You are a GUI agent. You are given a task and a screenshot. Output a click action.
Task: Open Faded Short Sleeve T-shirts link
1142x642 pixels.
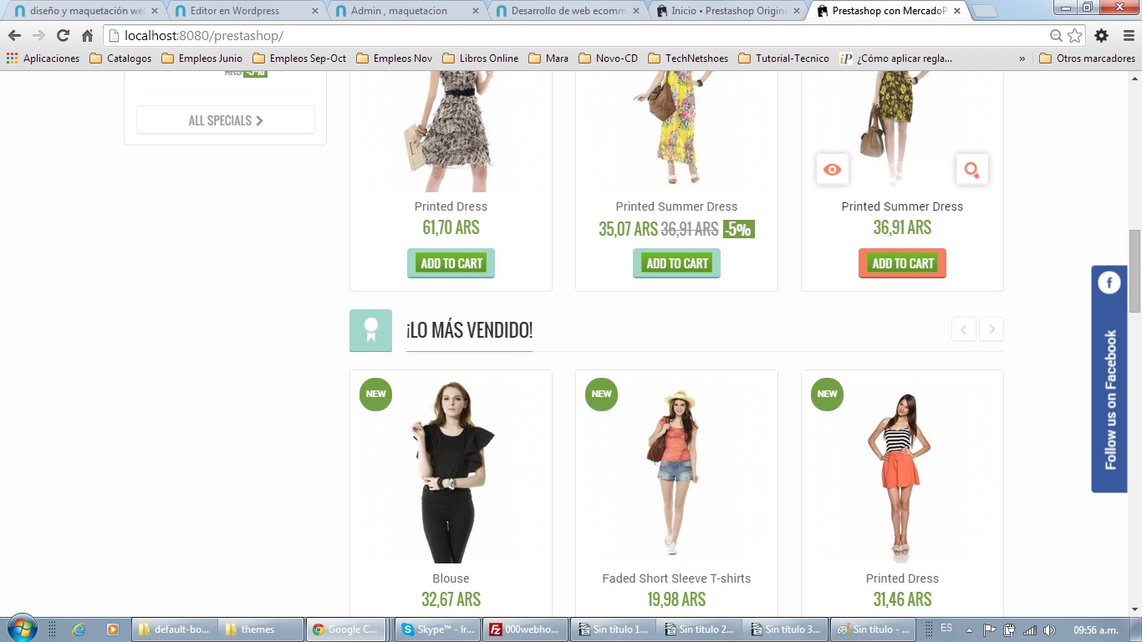pos(676,578)
